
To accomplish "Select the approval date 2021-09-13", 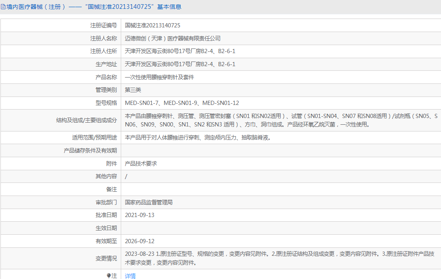I will coord(140,215).
